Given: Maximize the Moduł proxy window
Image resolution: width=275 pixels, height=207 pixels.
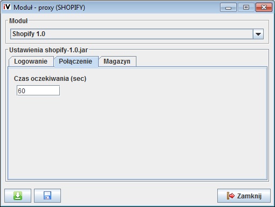Looking at the screenshot, I should pyautogui.click(x=246, y=8).
